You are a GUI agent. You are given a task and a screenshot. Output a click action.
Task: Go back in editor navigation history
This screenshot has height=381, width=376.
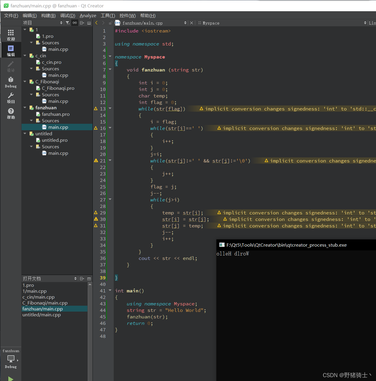[96, 23]
